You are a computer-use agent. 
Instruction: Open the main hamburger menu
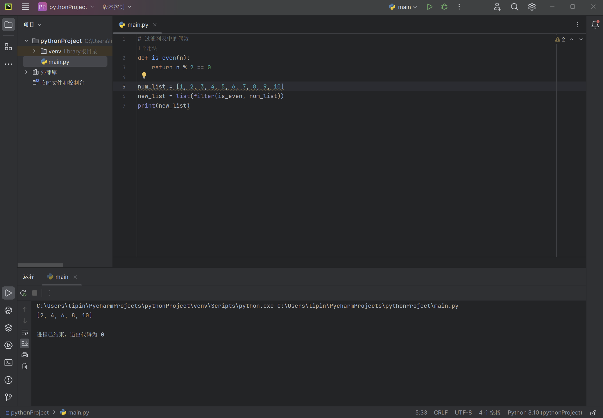point(25,7)
